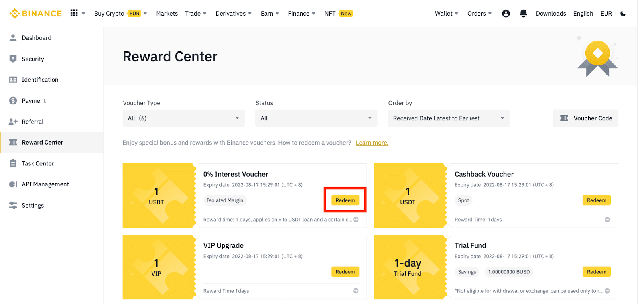Open the user profile icon
Image resolution: width=638 pixels, height=304 pixels.
pos(506,14)
